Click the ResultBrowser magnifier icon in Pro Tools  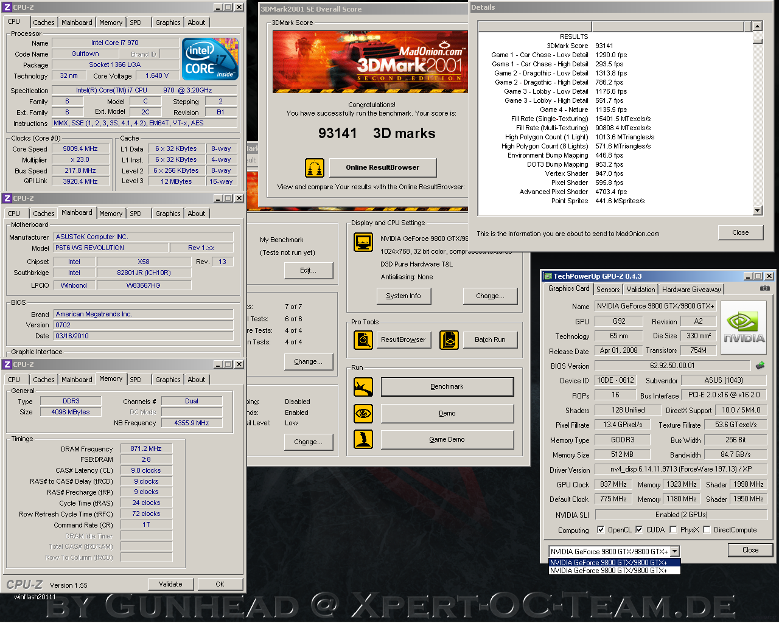point(363,340)
